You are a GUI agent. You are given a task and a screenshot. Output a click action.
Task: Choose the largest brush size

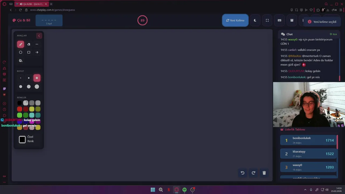pyautogui.click(x=37, y=86)
